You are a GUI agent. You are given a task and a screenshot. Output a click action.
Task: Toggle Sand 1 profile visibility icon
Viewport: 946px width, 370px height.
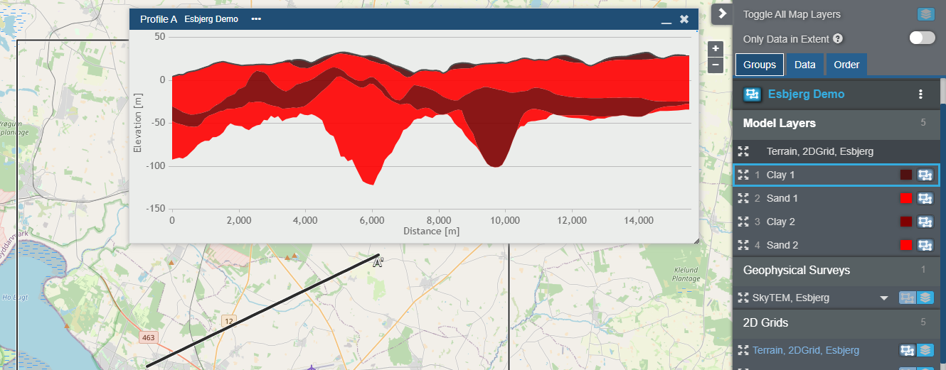tap(925, 198)
